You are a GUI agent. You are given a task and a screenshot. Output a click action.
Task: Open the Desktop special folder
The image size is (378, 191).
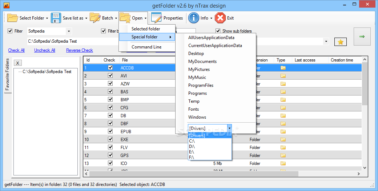click(x=196, y=54)
